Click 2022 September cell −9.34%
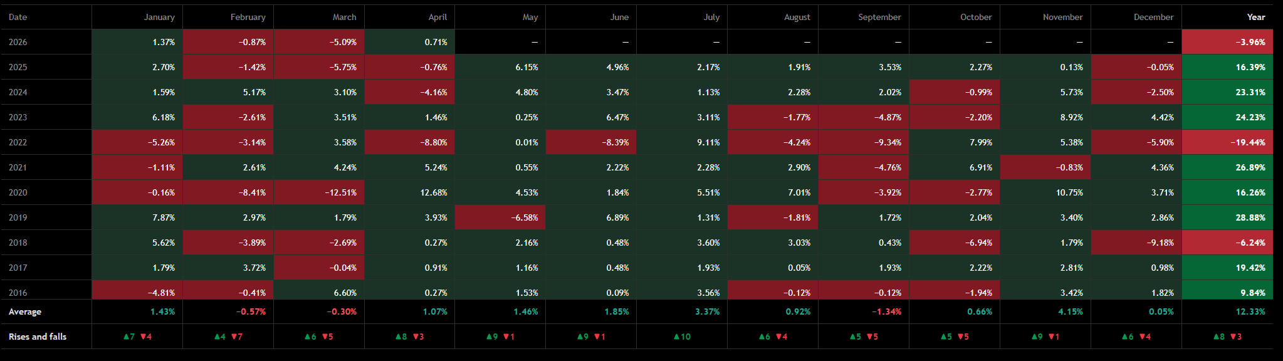This screenshot has height=361, width=1283. pos(864,142)
